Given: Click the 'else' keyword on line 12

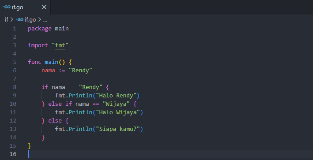Looking at the screenshot, I should [55, 120].
